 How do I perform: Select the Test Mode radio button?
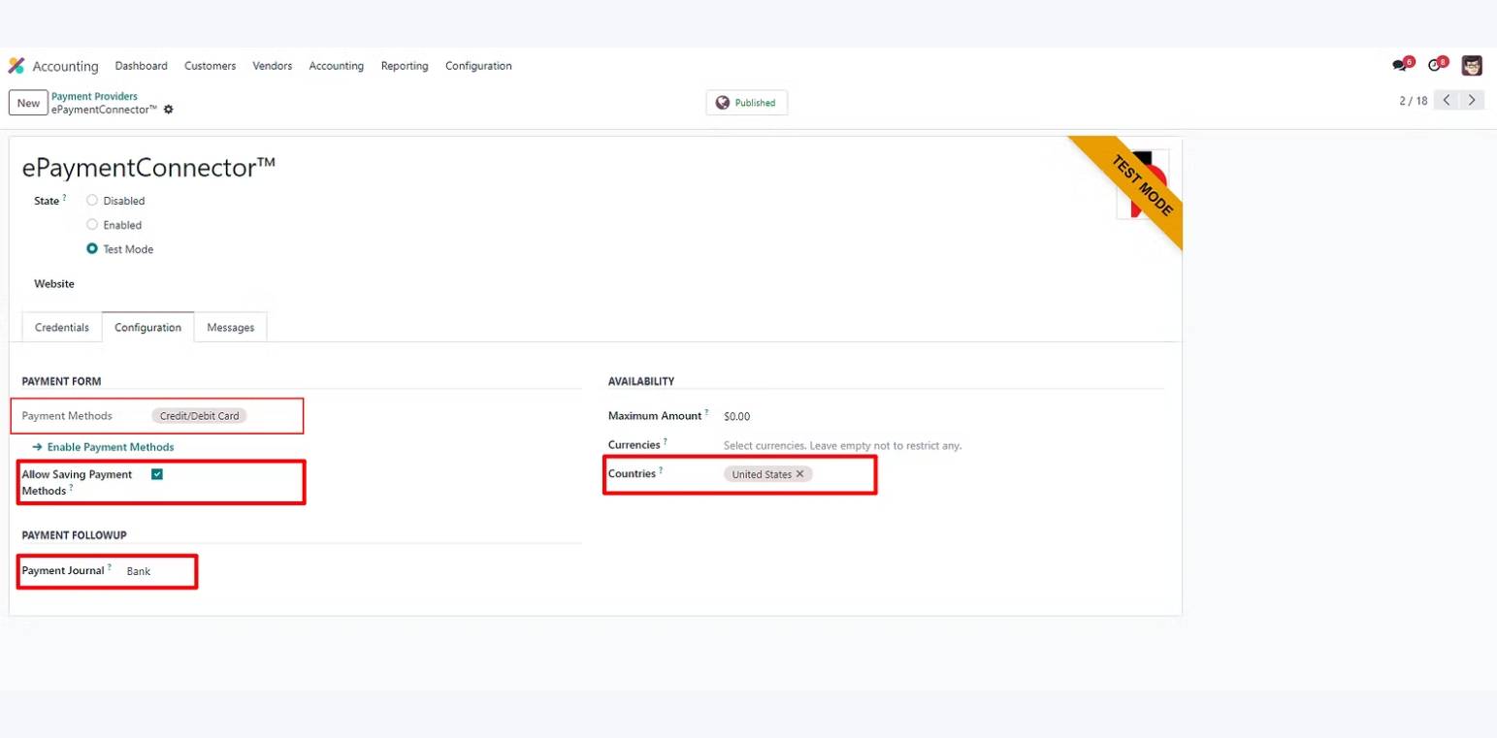[x=92, y=249]
